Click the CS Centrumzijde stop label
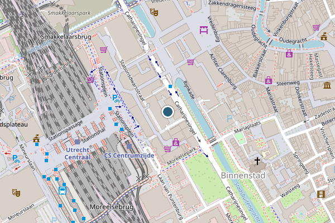This screenshot has width=335, height=223. (129, 156)
